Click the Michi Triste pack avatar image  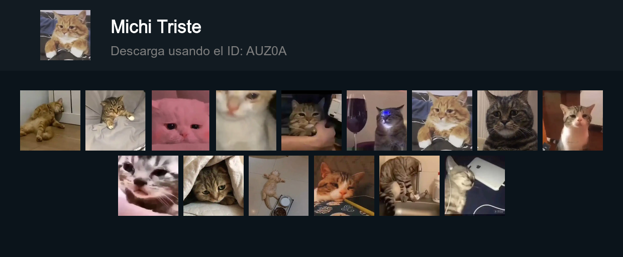[x=65, y=35]
